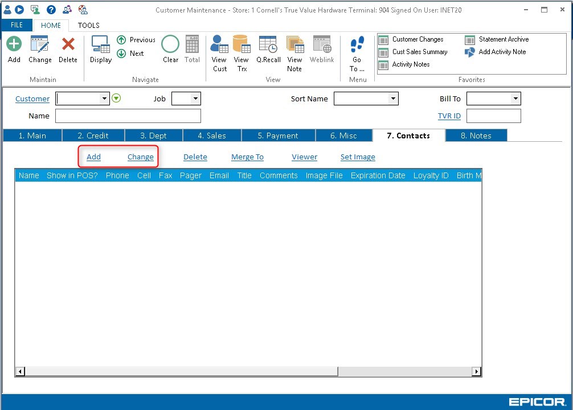Image resolution: width=573 pixels, height=410 pixels.
Task: Click the View Note icon
Action: (294, 45)
